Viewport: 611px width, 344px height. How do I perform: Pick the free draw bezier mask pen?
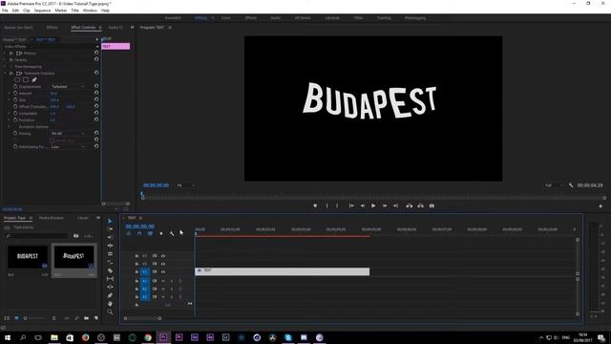34,80
